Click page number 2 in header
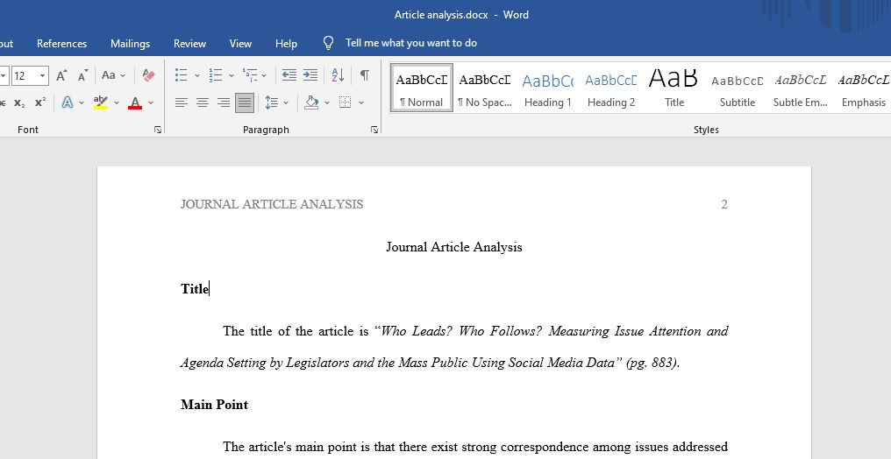The width and height of the screenshot is (891, 459). [724, 204]
